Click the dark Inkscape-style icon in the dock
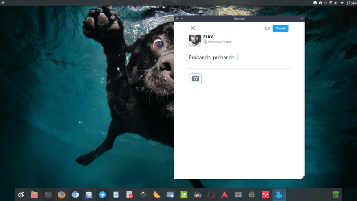 pos(143,195)
